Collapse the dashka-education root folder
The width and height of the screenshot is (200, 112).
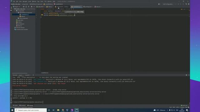tap(13, 9)
